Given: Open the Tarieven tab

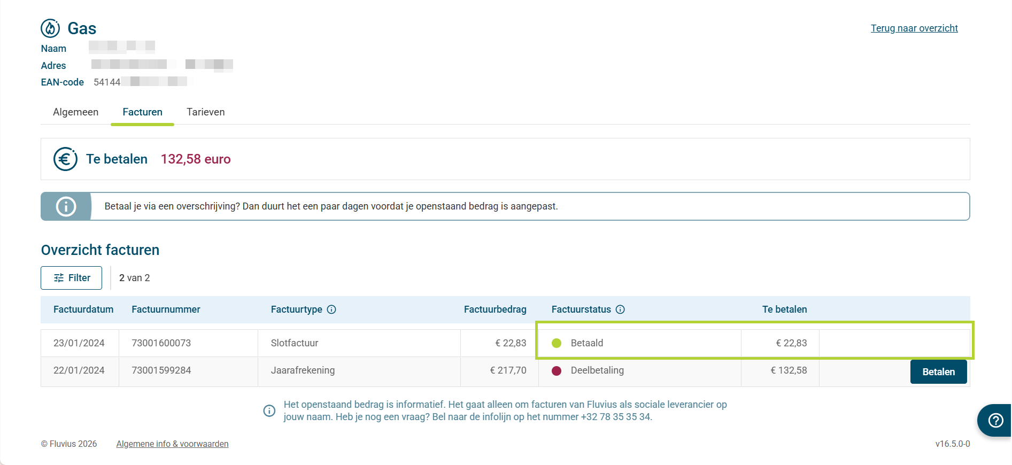Looking at the screenshot, I should tap(205, 112).
